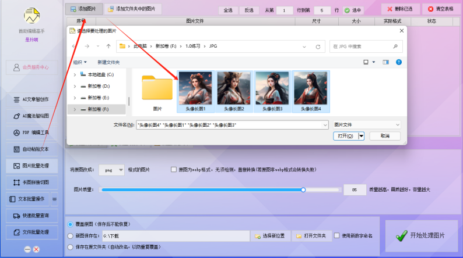This screenshot has height=258, width=463.
Task: Open the 图片文件 file type dropdown
Action: [x=367, y=125]
